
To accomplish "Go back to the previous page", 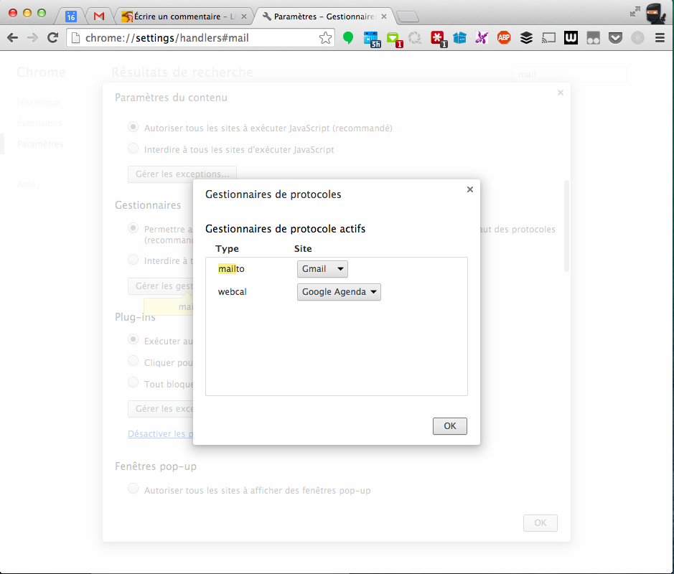I will (x=12, y=38).
